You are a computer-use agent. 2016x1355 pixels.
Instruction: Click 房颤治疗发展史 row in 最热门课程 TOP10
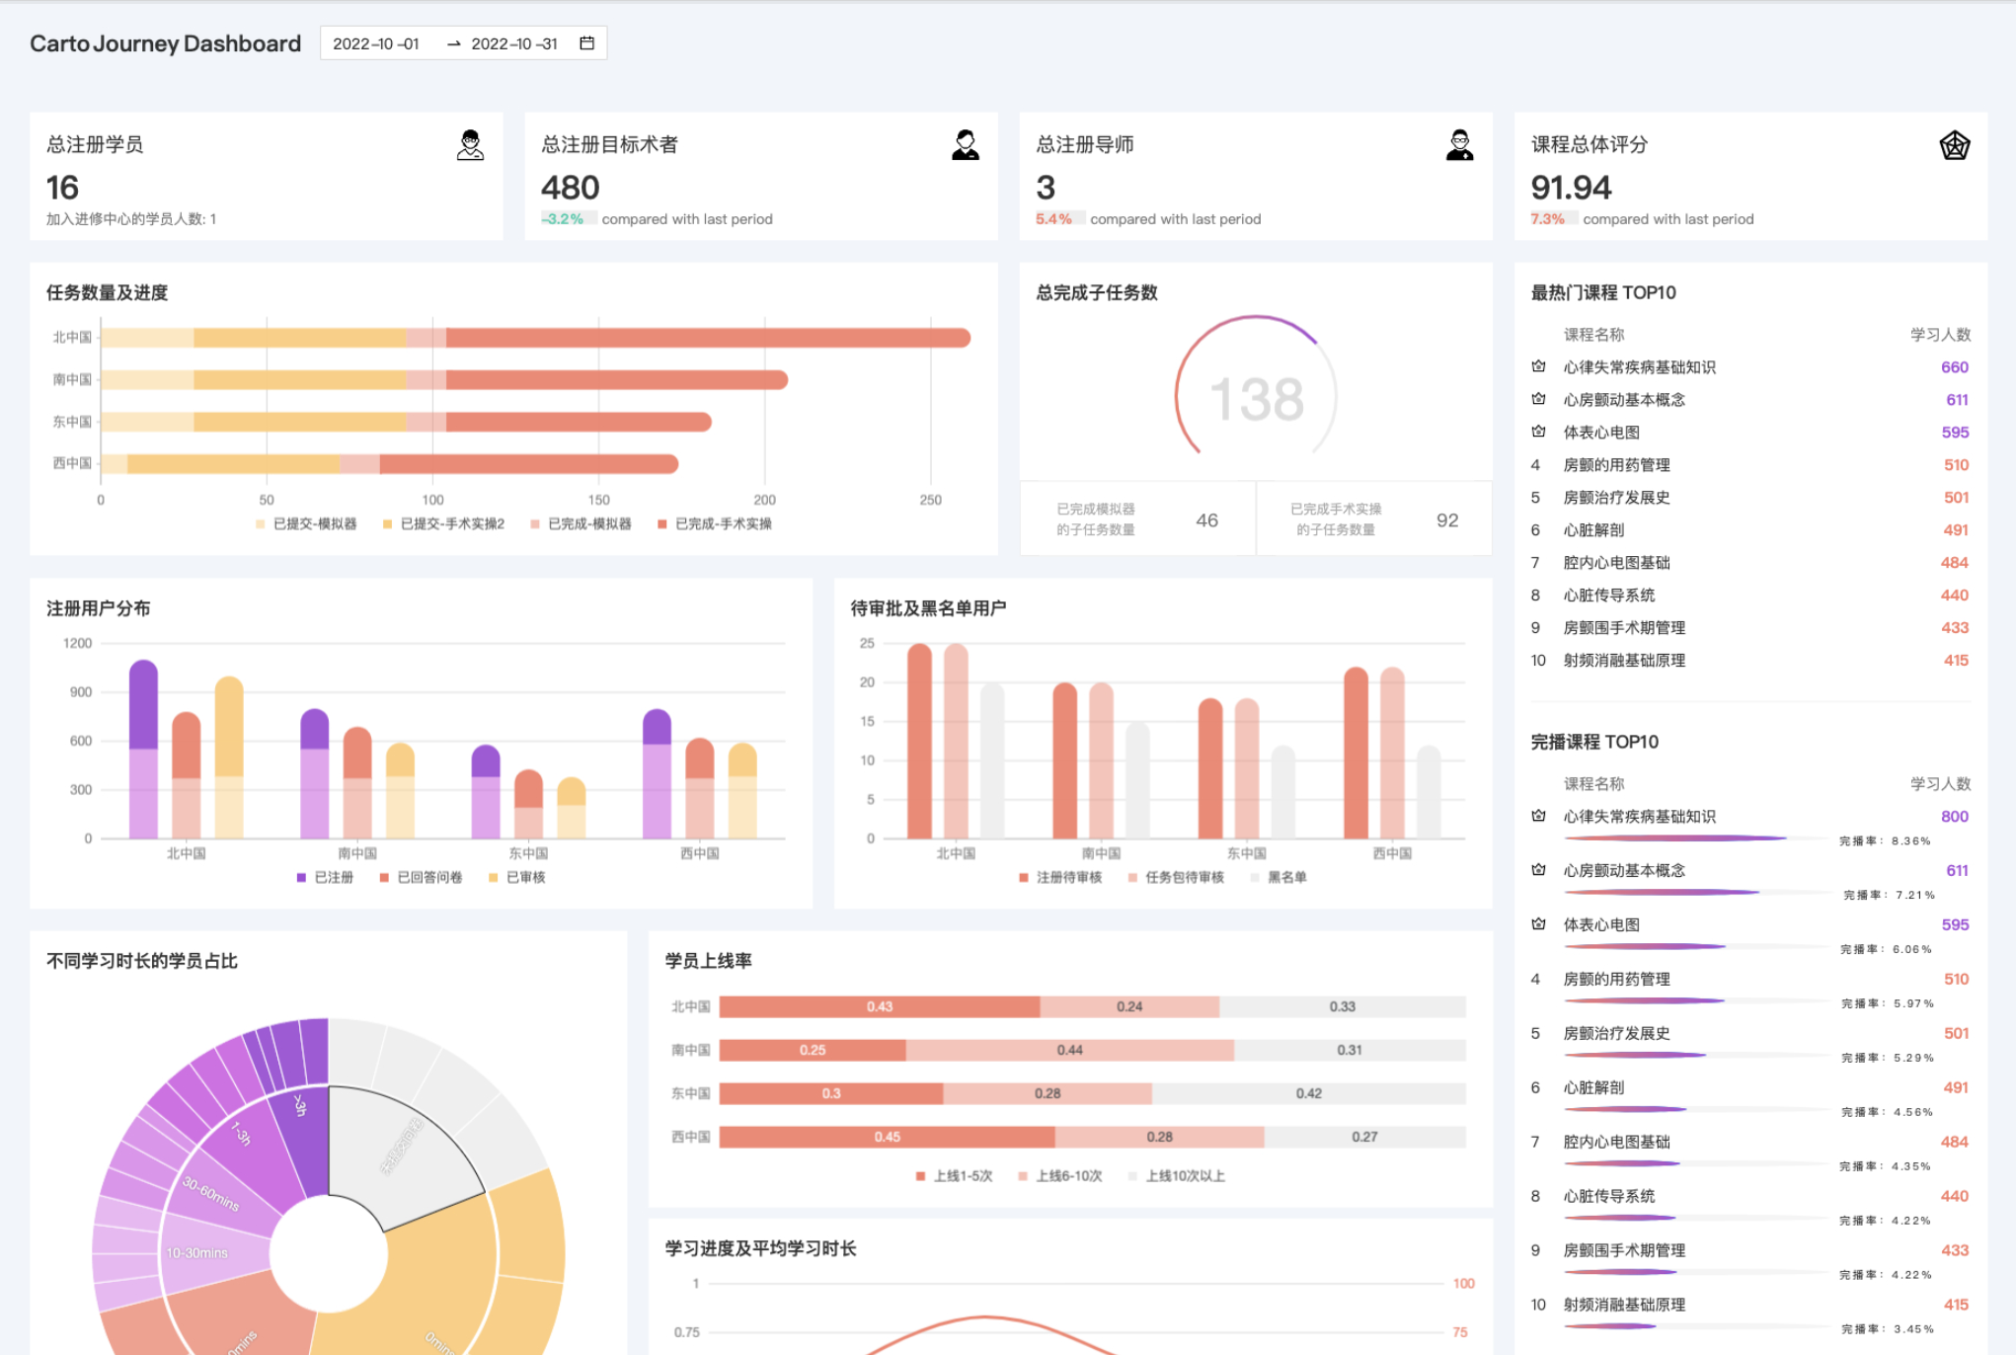[1749, 497]
